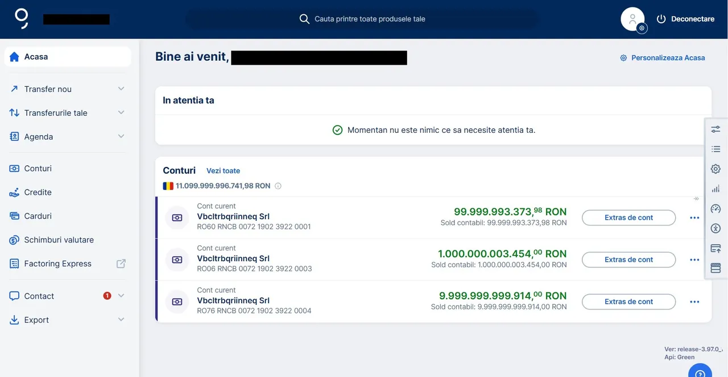Expand the Agenda menu
The image size is (728, 377).
(121, 137)
